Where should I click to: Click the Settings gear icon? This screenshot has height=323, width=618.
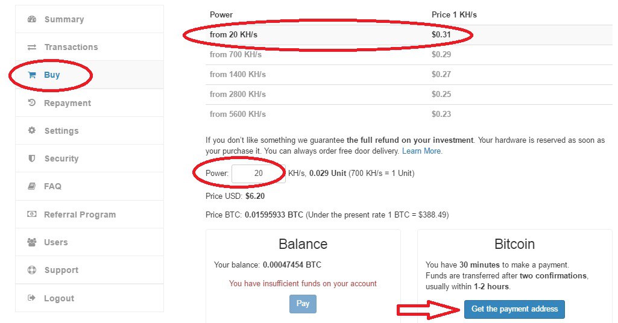[x=32, y=131]
